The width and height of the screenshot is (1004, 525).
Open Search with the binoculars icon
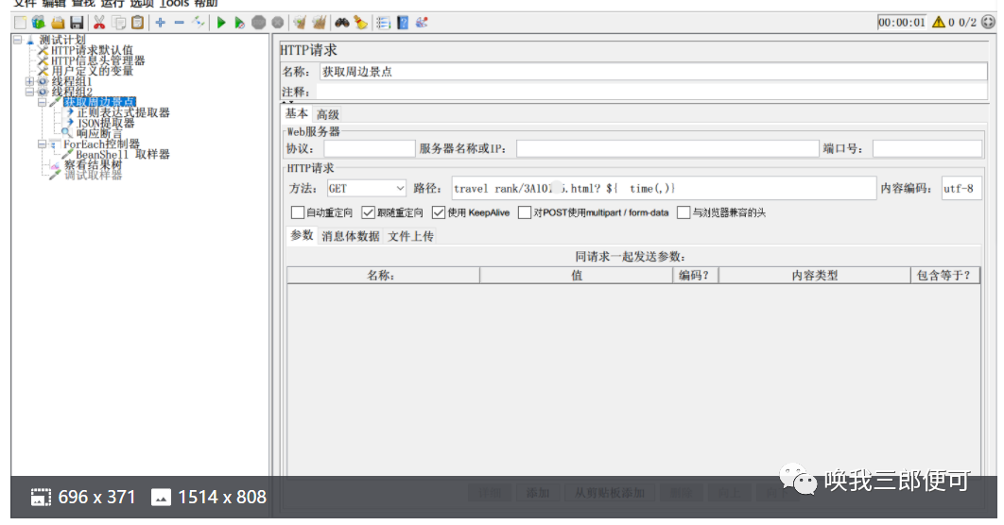tap(342, 23)
